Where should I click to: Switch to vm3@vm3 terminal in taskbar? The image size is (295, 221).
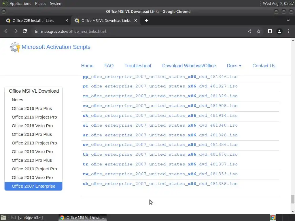(27, 218)
